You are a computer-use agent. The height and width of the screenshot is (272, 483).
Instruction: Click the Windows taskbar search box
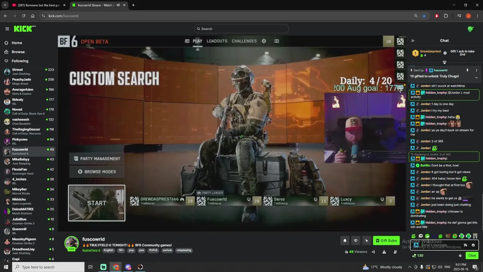pos(49,267)
